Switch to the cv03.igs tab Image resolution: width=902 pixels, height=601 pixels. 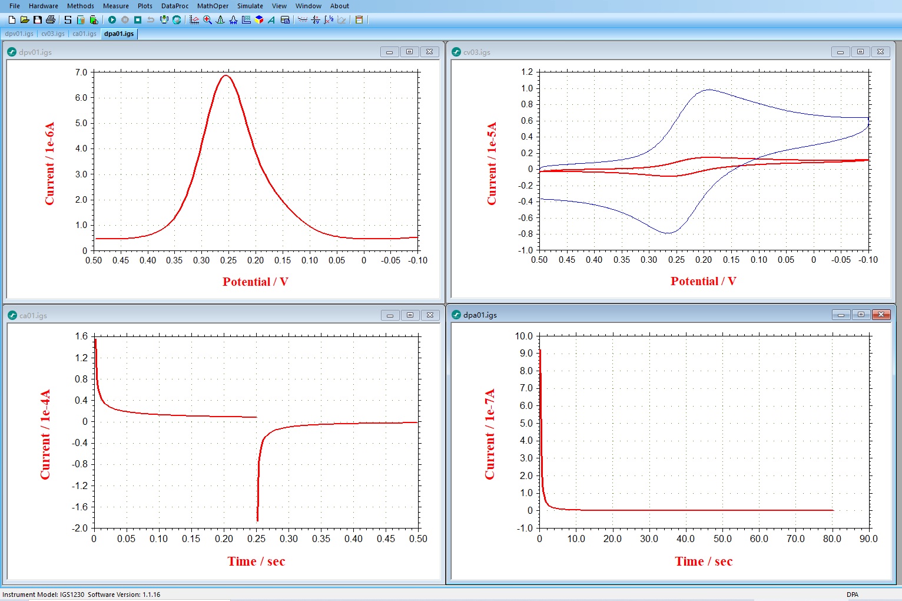coord(53,34)
